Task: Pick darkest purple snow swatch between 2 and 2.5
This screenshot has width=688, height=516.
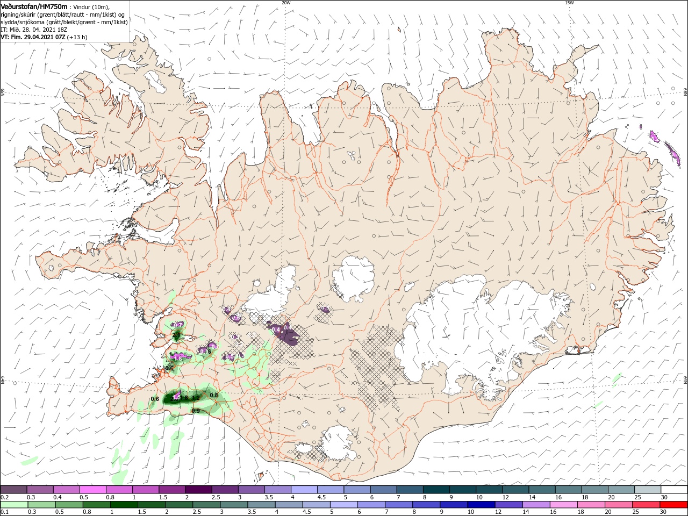Action: click(199, 490)
